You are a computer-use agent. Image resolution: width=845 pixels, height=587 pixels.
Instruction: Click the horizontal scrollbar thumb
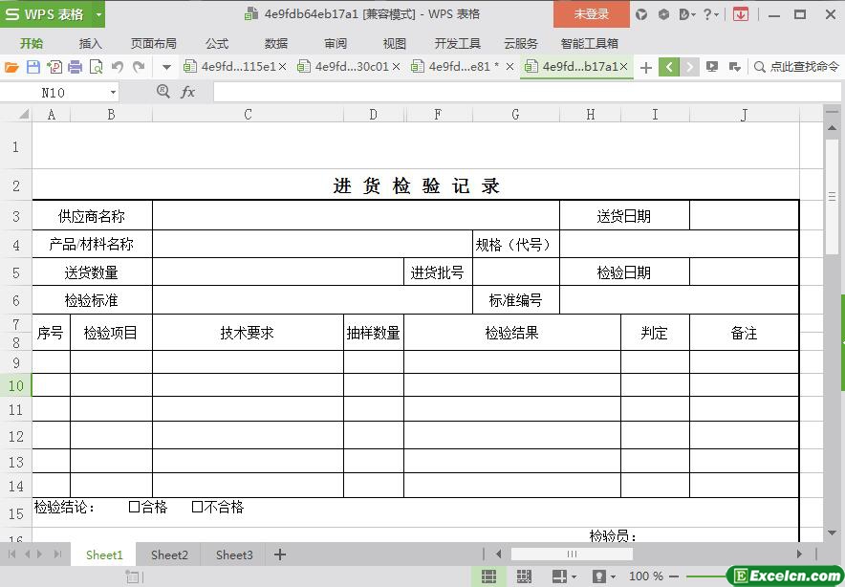572,554
